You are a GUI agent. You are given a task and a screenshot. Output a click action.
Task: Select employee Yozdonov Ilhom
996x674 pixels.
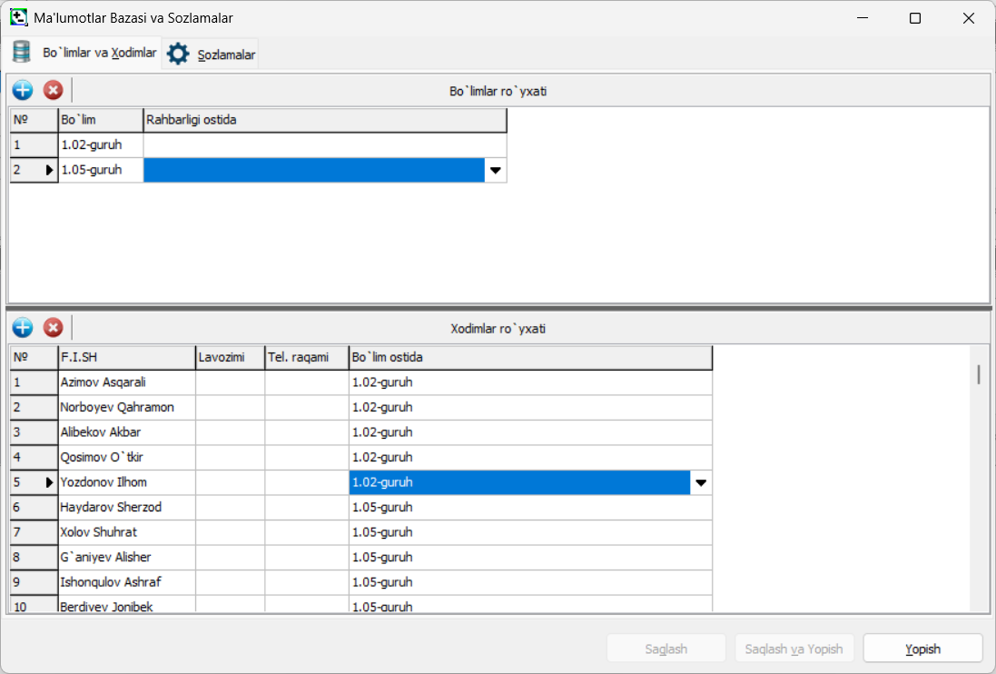click(x=127, y=482)
